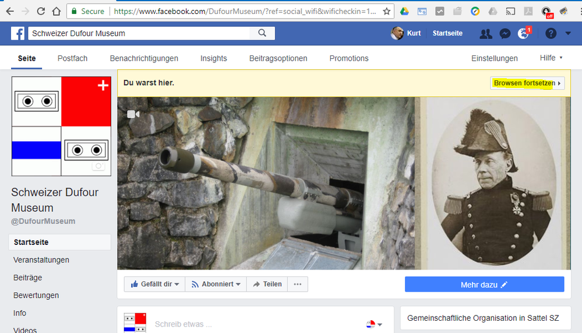Open the post-as identity dropdown
This screenshot has width=582, height=333.
(374, 324)
